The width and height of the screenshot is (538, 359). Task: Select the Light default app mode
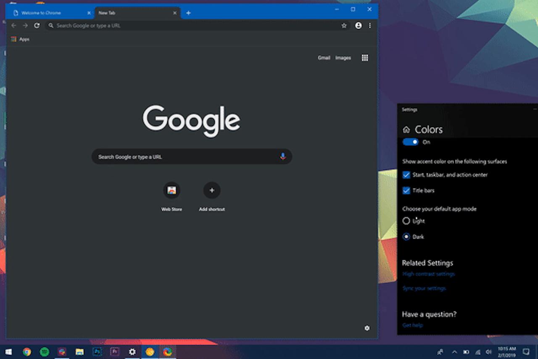(x=406, y=221)
